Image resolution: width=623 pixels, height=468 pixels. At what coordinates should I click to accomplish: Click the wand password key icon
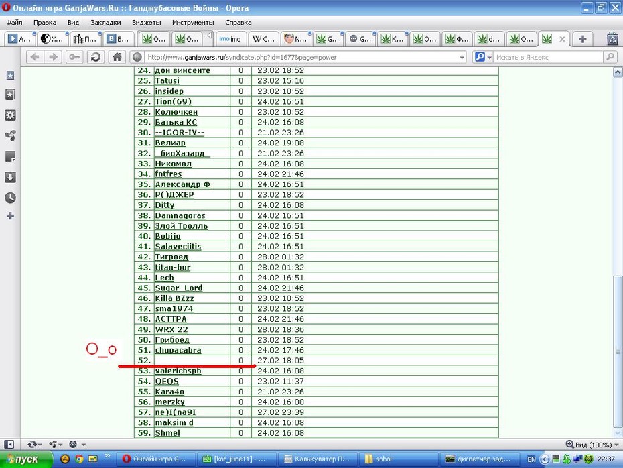74,57
